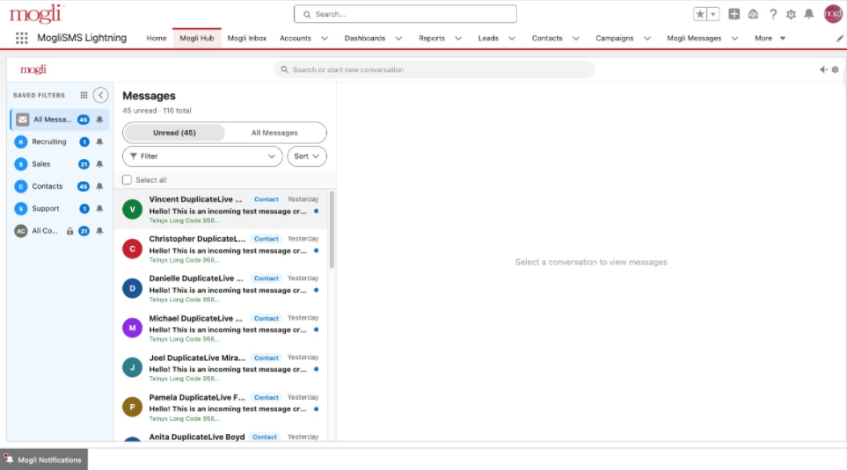Open the Dashboards tab
The width and height of the screenshot is (847, 470).
[x=365, y=39]
